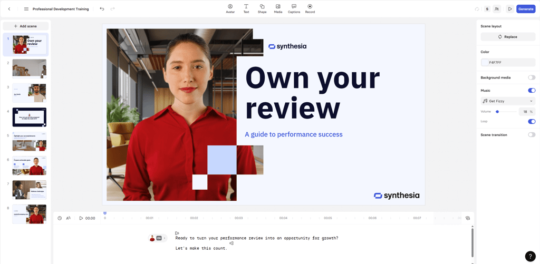This screenshot has height=264, width=540.
Task: Open the Avatar tool
Action: tap(230, 8)
